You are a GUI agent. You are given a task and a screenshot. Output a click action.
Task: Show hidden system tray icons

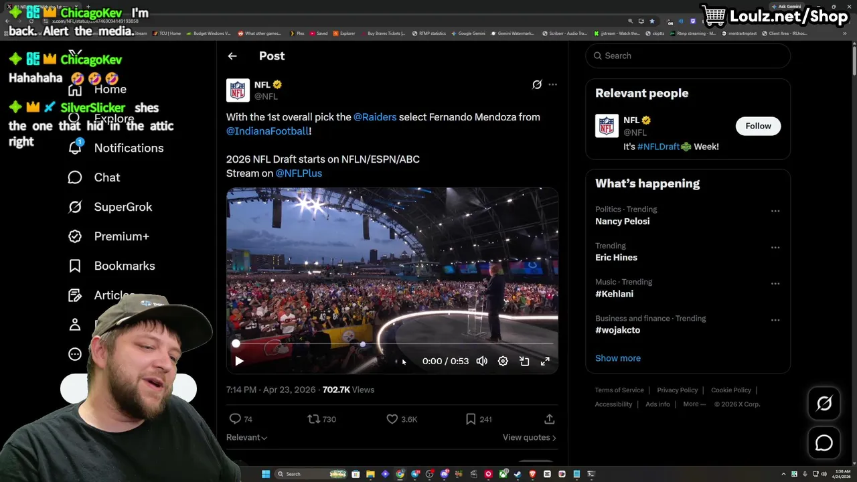(x=785, y=474)
